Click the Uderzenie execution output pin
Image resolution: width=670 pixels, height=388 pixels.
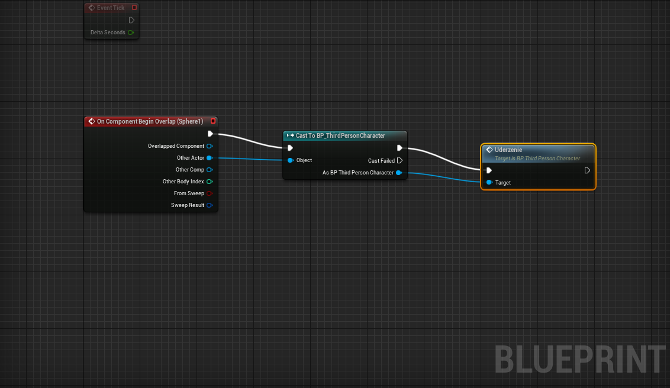pos(587,170)
